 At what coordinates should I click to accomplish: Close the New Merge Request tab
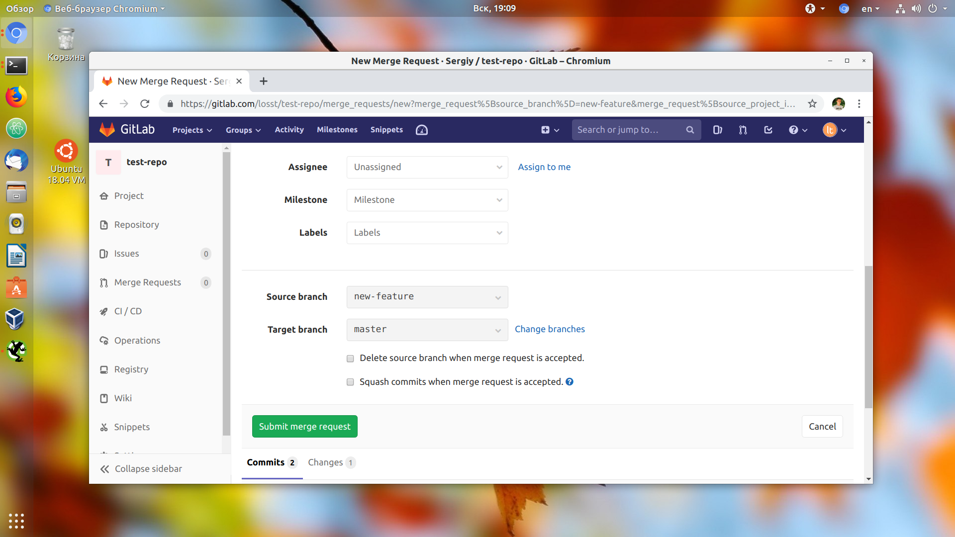point(239,81)
